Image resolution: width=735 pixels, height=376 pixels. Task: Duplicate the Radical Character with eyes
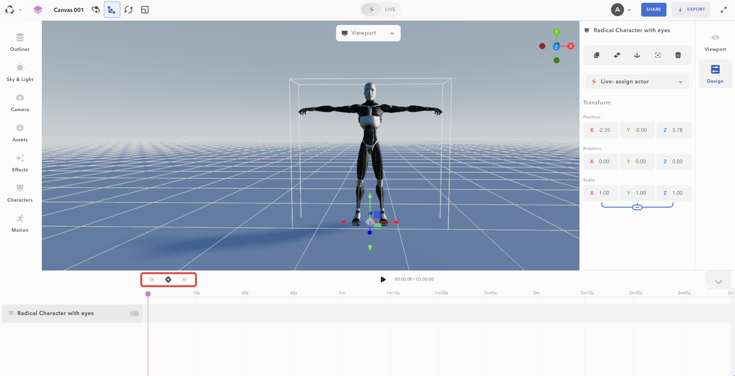[597, 55]
